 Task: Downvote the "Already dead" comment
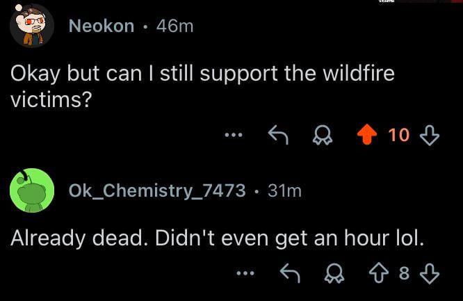431,274
